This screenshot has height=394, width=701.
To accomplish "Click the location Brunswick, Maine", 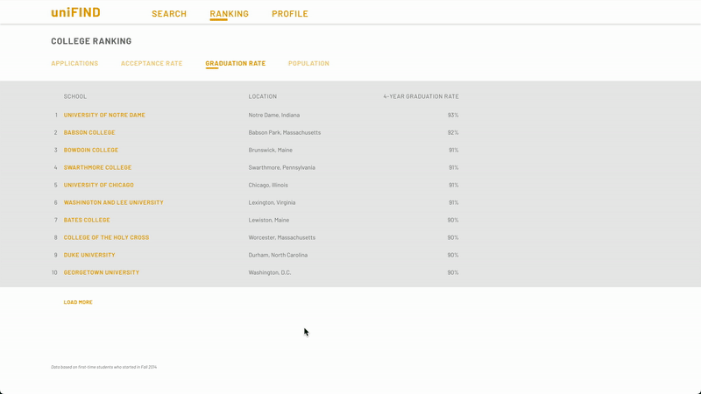I will pyautogui.click(x=271, y=150).
